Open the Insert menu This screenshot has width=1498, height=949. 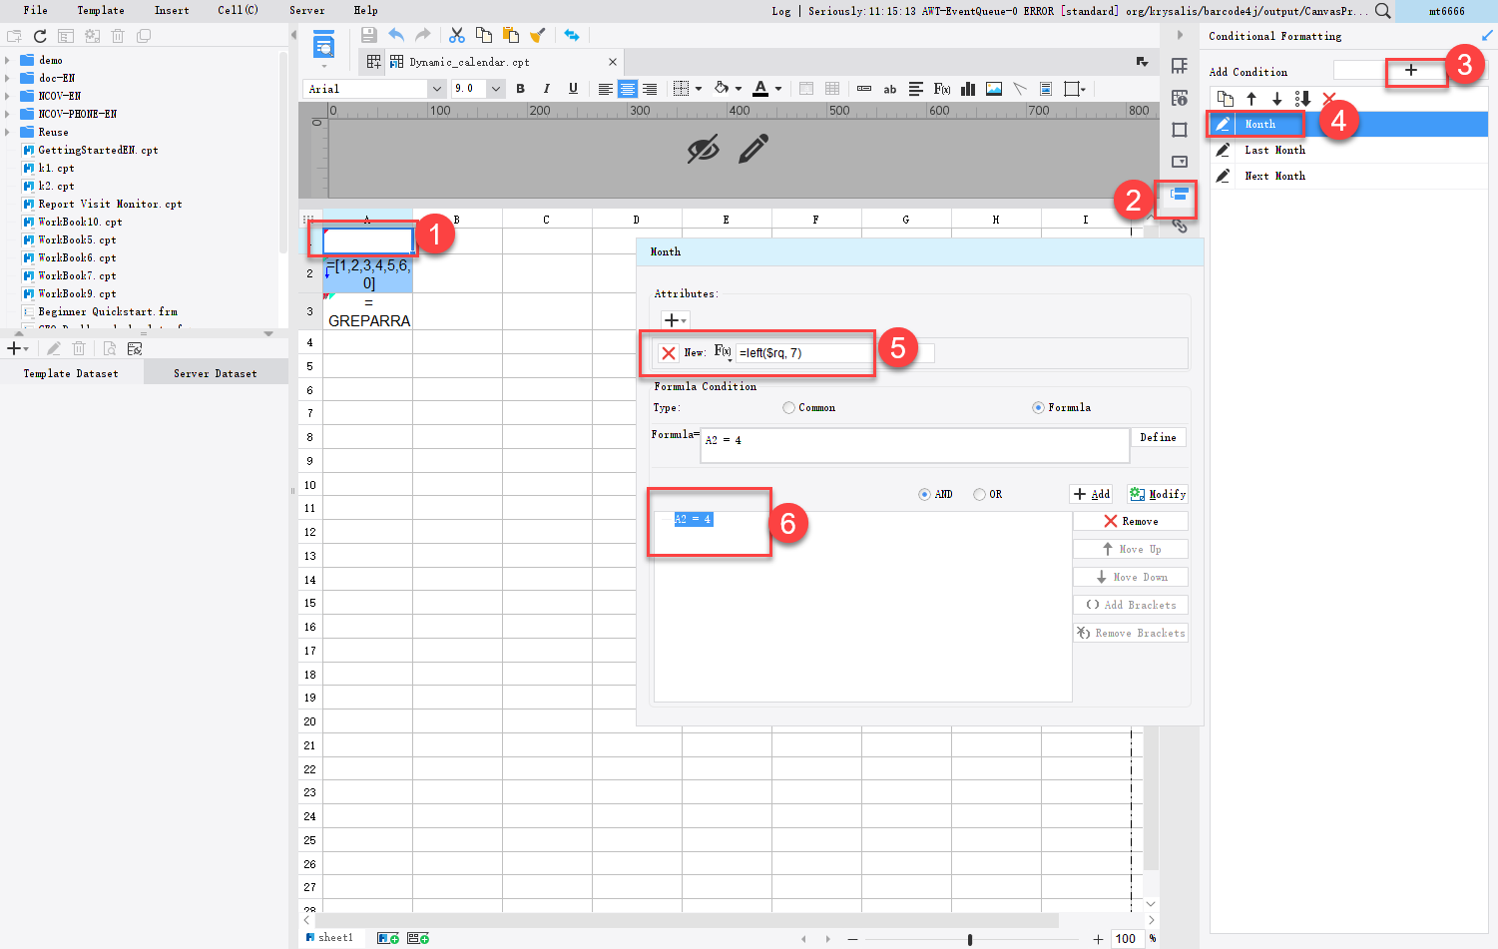click(x=172, y=11)
